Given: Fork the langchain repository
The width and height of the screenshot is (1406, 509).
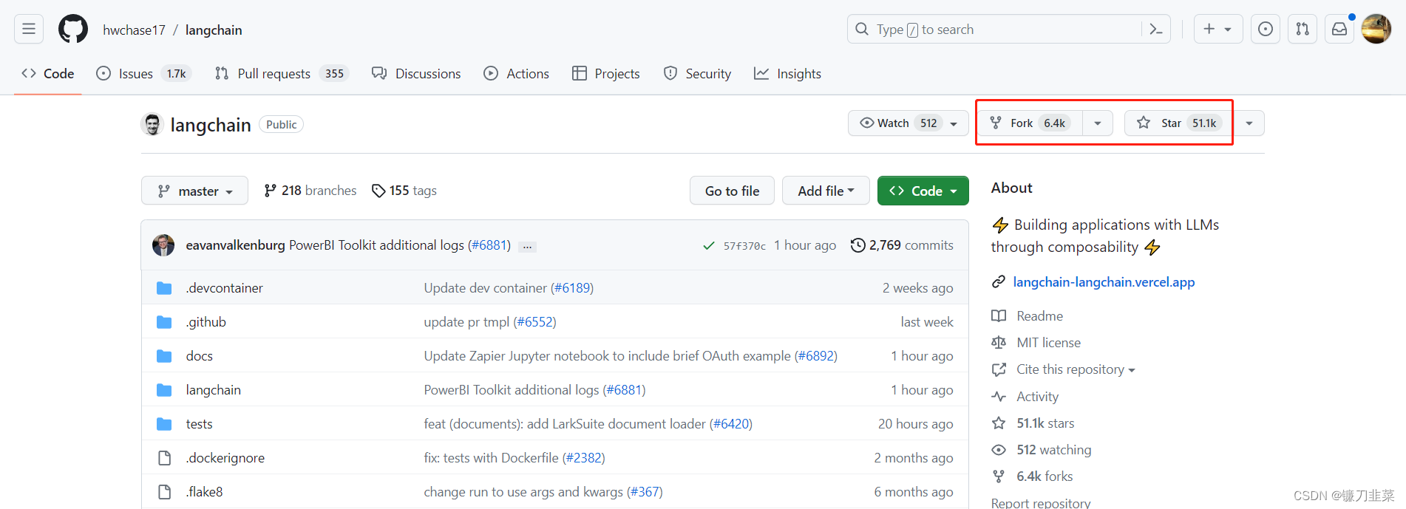Looking at the screenshot, I should click(1030, 123).
